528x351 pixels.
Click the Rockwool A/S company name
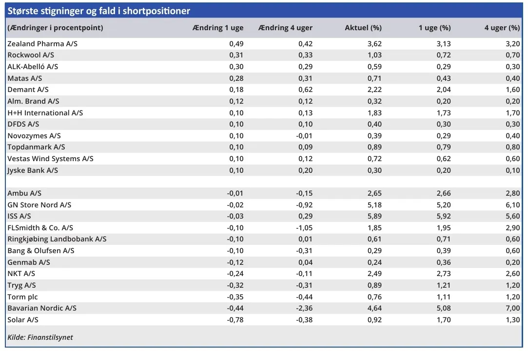pos(31,55)
